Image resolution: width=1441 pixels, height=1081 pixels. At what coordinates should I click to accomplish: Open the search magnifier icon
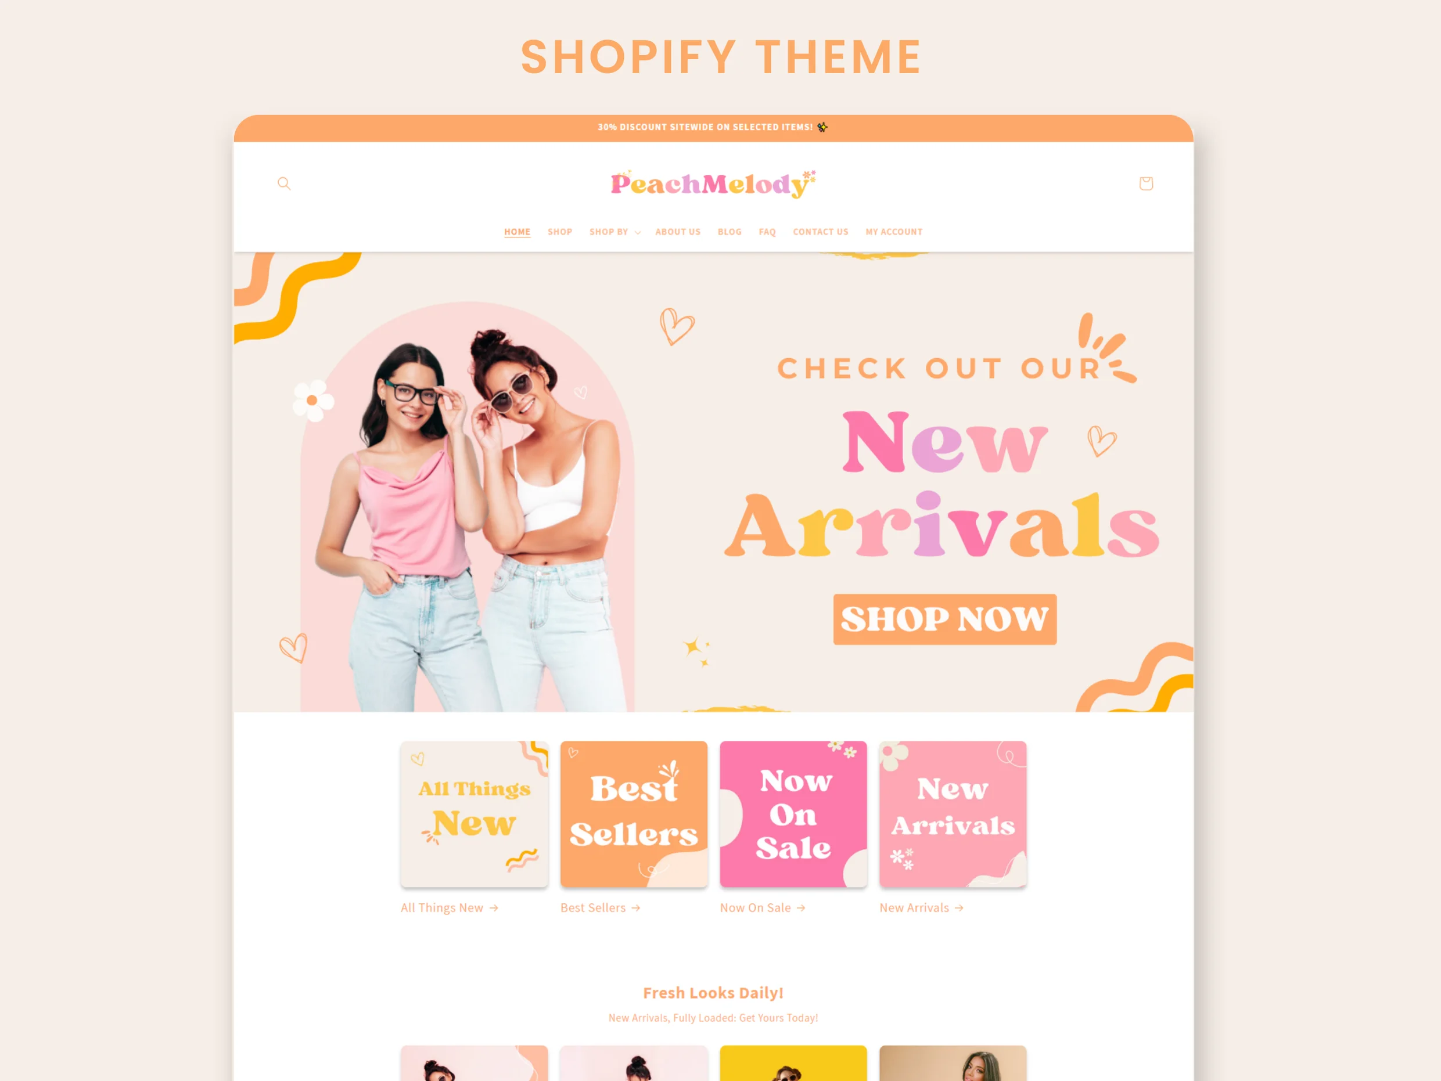[x=284, y=183]
